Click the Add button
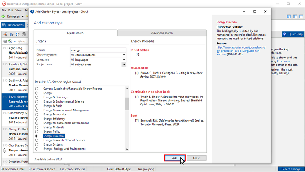 pos(175,158)
